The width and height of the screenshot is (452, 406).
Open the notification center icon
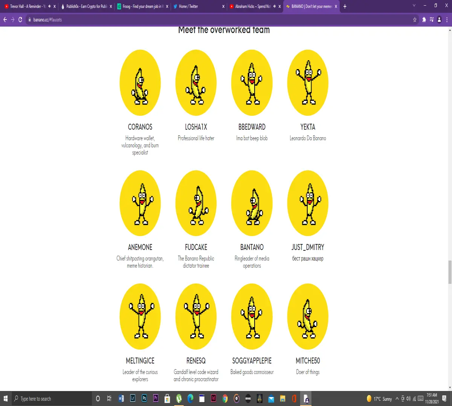tap(444, 398)
